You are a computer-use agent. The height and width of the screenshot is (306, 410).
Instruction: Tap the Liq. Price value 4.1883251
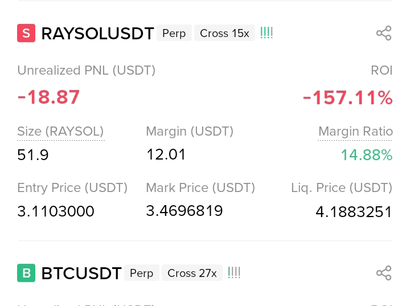tap(354, 212)
